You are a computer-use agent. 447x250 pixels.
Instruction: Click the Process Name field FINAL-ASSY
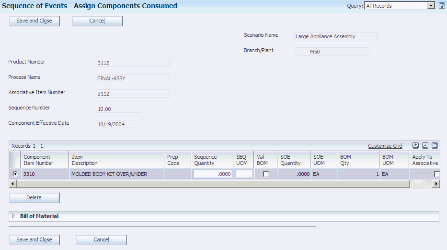(x=133, y=78)
